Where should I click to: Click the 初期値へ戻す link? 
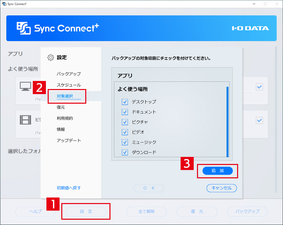69,188
